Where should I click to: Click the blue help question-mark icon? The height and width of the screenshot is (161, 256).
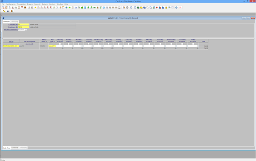click(x=176, y=8)
